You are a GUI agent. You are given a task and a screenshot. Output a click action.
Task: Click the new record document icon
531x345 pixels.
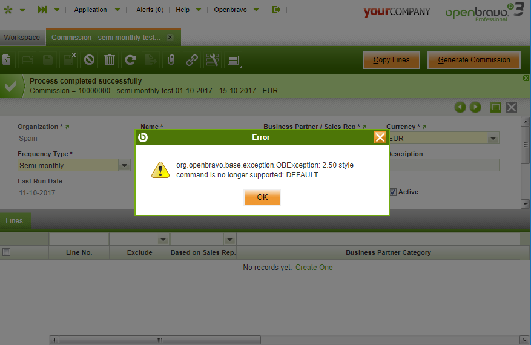[7, 60]
